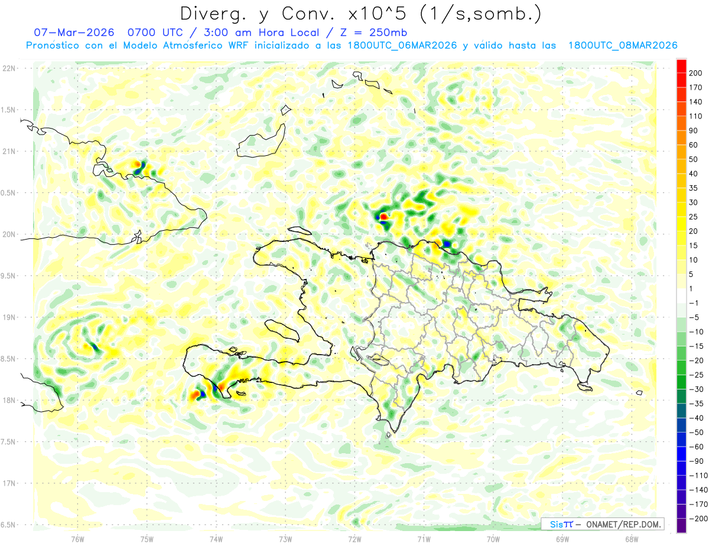This screenshot has height=547, width=709.
Task: Click '1800UTC_08MAR2026' valid-until time
Action: (622, 45)
